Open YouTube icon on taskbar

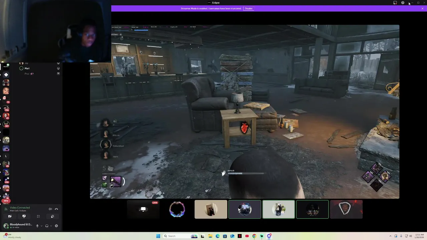247,236
